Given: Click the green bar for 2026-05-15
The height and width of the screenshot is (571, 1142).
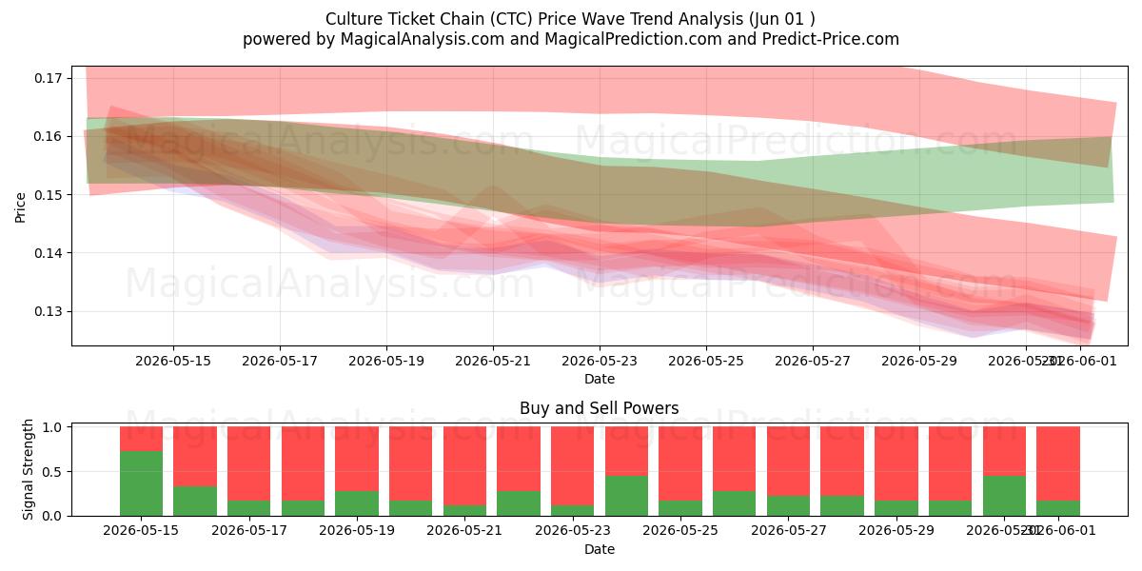Looking at the screenshot, I should pos(141,483).
